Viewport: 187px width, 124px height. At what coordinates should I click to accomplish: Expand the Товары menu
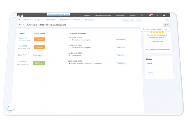click(38, 20)
